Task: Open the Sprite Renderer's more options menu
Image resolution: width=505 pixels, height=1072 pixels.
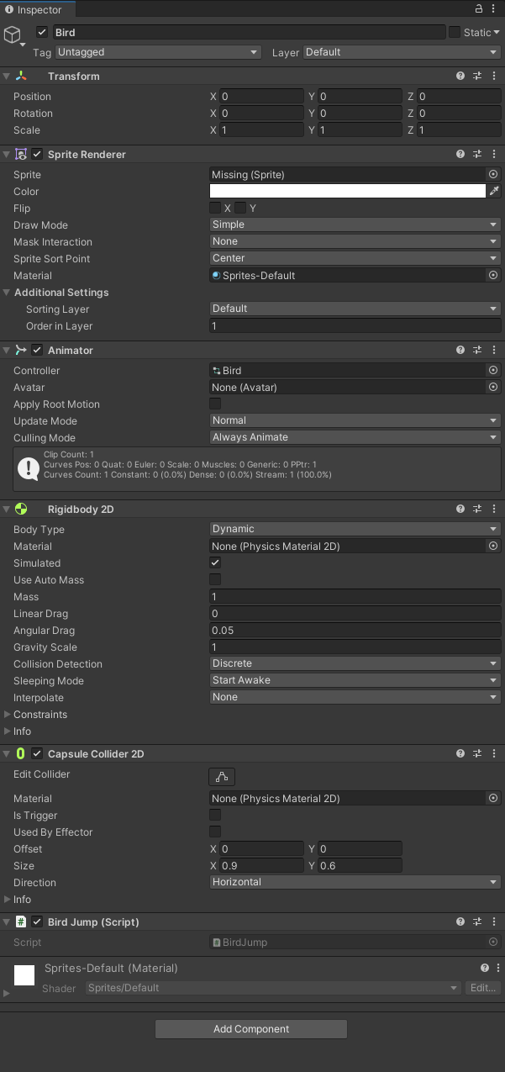Action: (x=493, y=155)
